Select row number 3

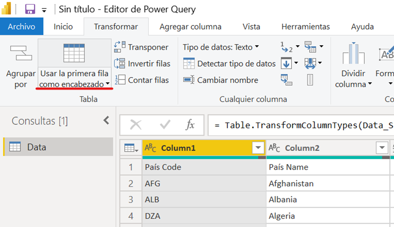pos(131,199)
